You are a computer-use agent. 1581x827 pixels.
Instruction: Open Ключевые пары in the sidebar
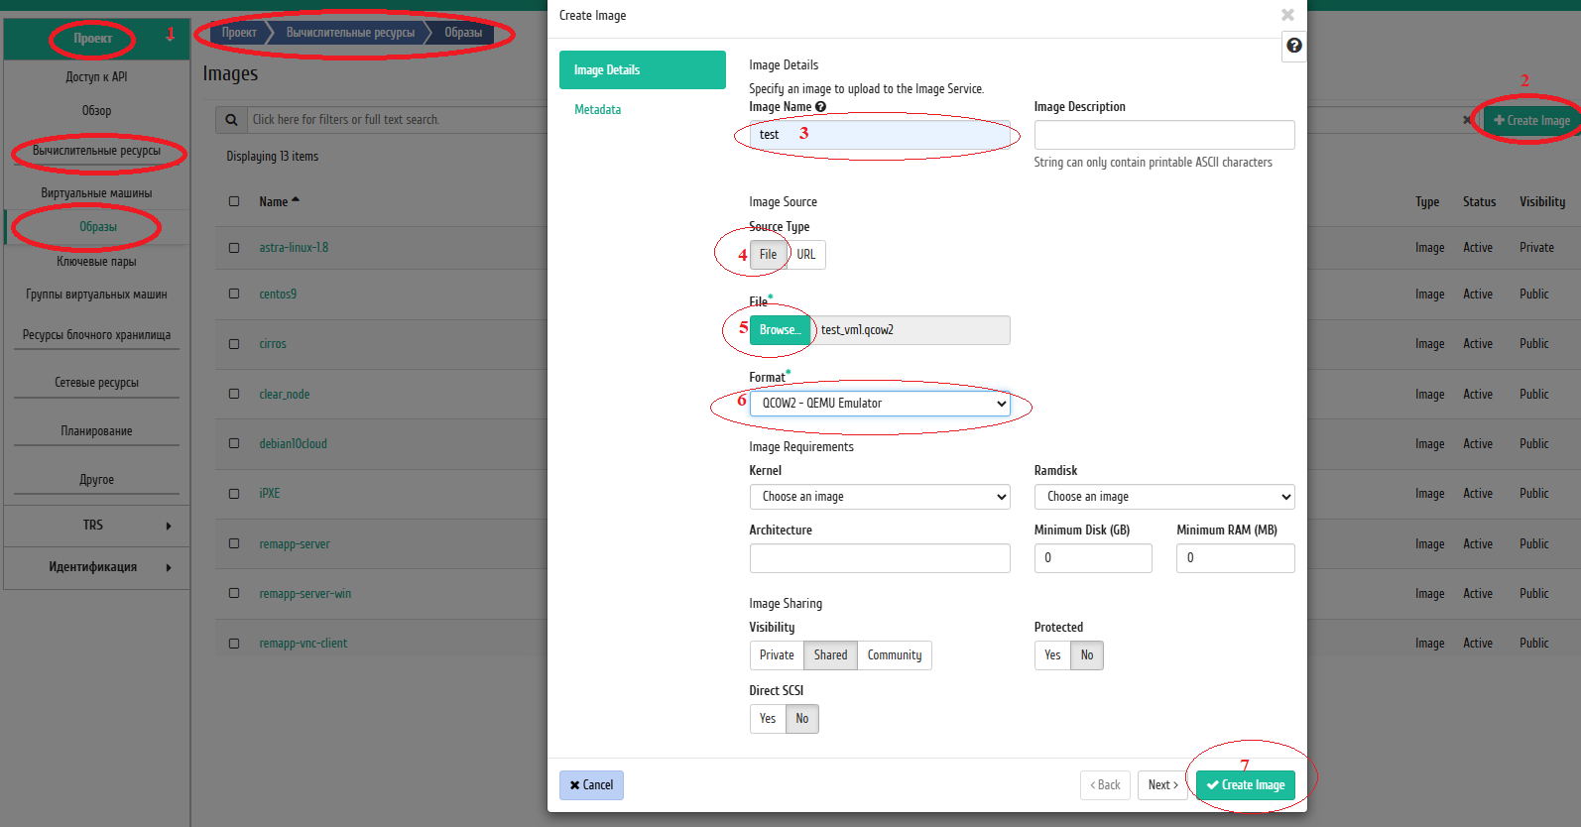coord(96,262)
